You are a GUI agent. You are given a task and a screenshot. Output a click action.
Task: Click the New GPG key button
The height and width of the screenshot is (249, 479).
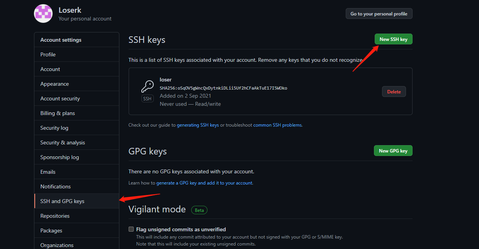click(393, 151)
